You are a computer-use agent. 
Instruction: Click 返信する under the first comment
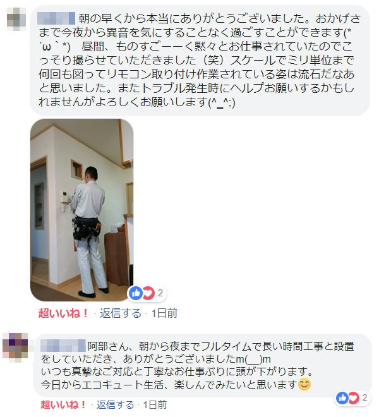tap(120, 313)
